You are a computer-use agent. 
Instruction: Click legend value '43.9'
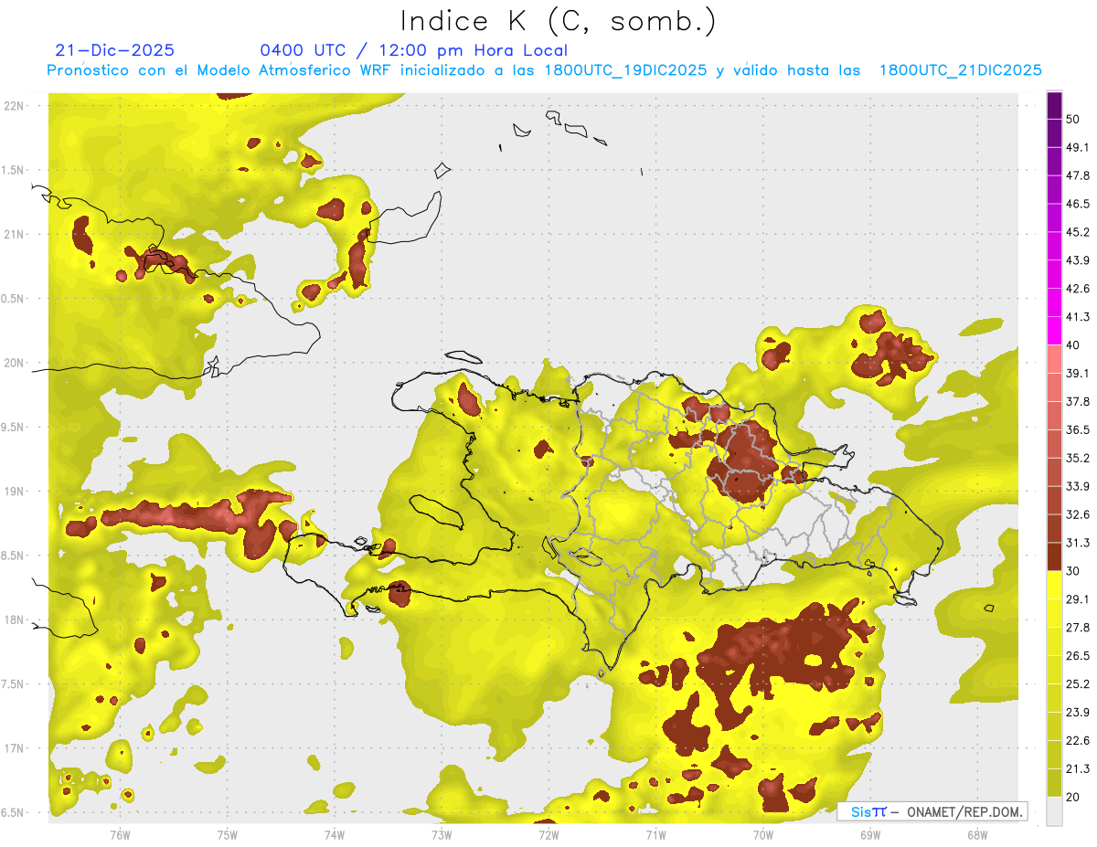click(1078, 260)
